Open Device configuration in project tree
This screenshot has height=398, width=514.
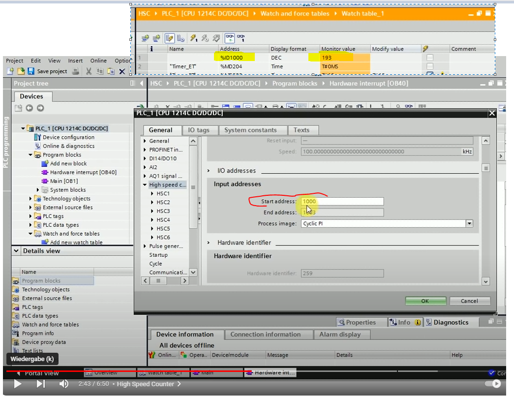pos(68,137)
